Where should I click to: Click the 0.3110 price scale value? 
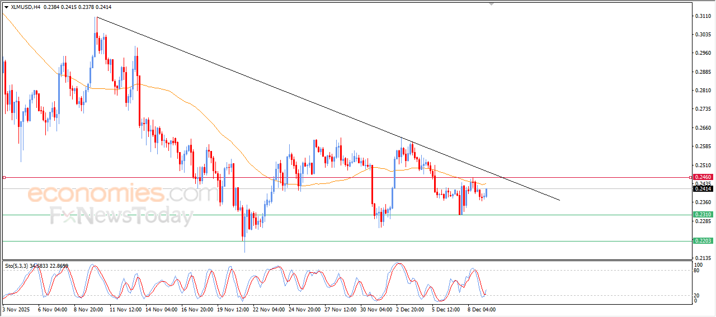[x=702, y=16]
